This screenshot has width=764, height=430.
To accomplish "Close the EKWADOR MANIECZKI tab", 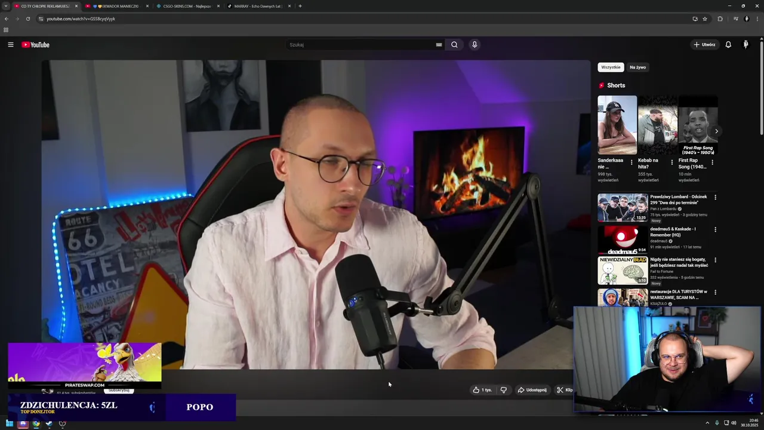I will [x=147, y=6].
